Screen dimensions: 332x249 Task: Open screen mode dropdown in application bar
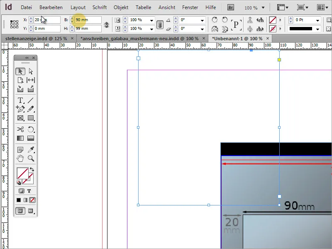[x=303, y=7]
